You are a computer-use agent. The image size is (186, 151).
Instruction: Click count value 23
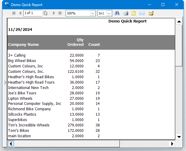click(x=98, y=61)
